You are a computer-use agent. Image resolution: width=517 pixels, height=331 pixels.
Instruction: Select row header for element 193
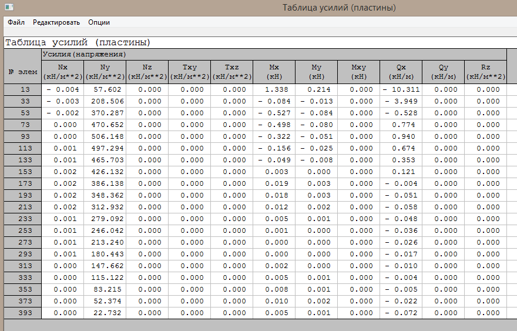[23, 195]
